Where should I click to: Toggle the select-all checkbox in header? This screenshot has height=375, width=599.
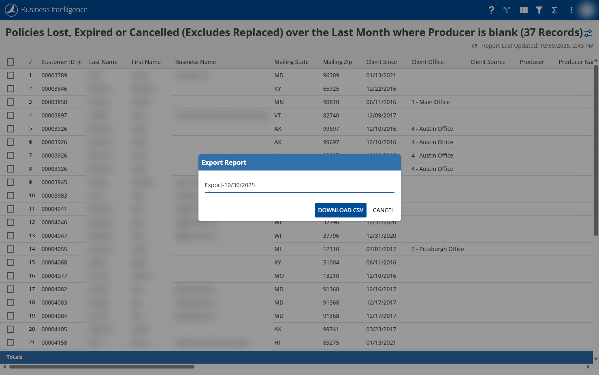tap(11, 62)
